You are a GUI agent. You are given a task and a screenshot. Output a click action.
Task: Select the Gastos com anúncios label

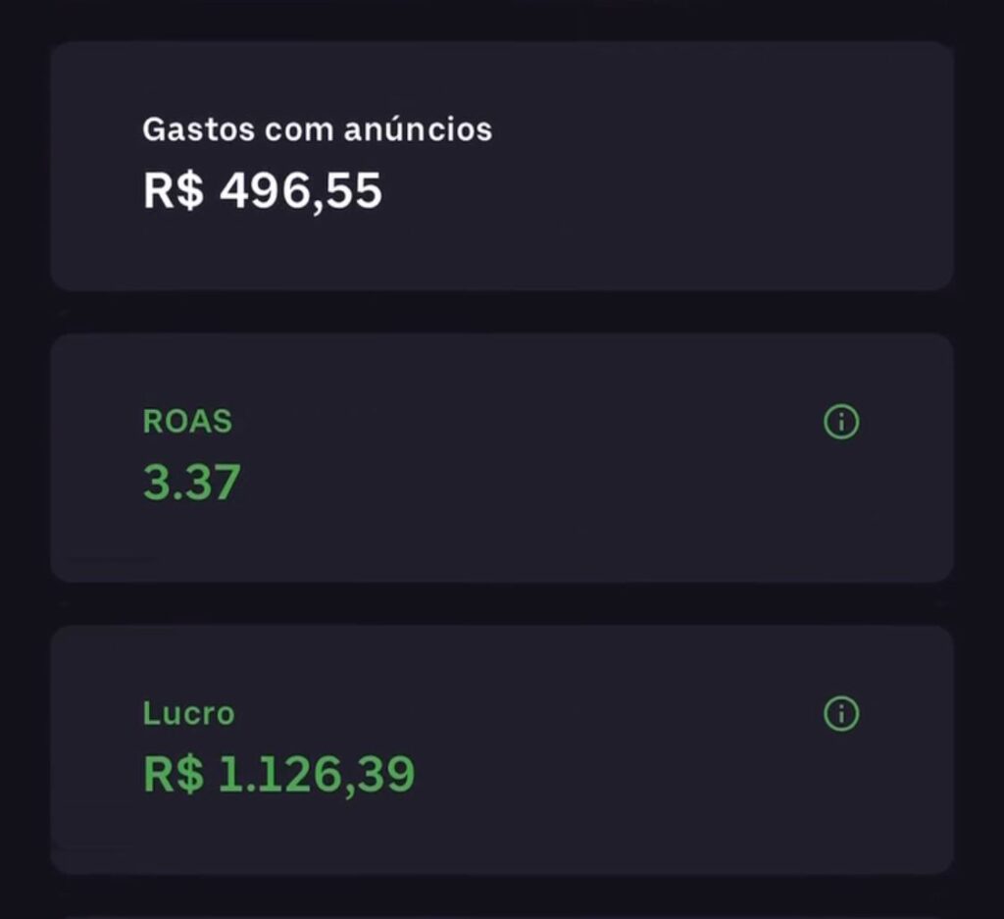317,129
